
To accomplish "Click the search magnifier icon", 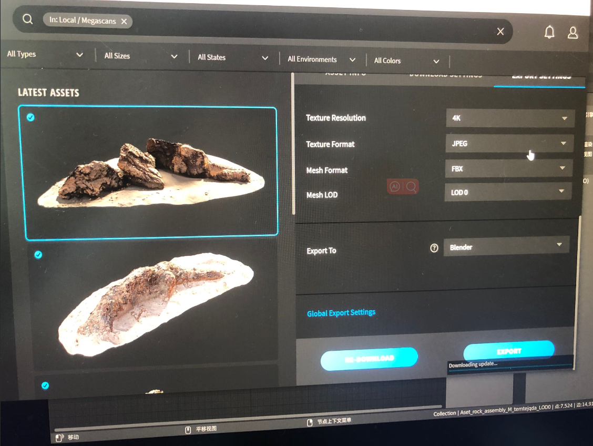I will [28, 18].
